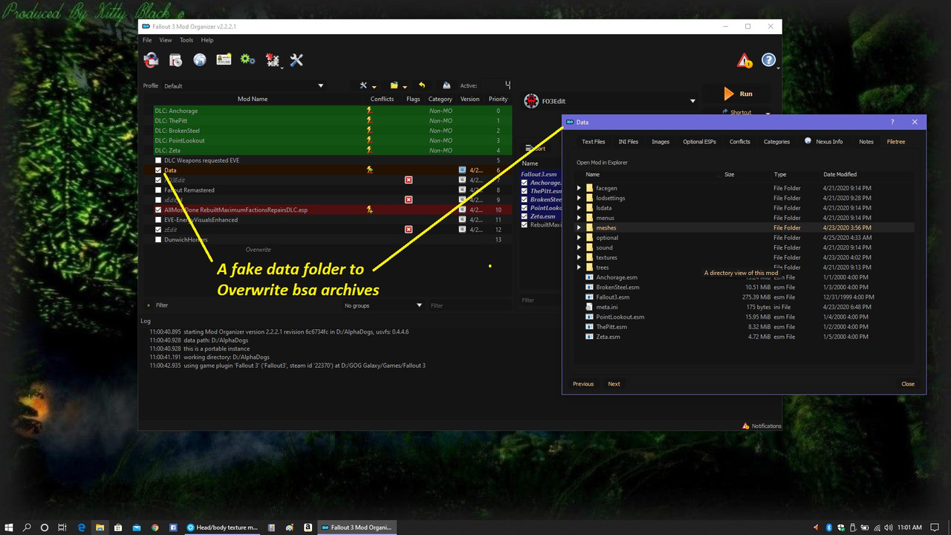
Task: Click conflict lightning icon on Data mod row
Action: pos(369,170)
